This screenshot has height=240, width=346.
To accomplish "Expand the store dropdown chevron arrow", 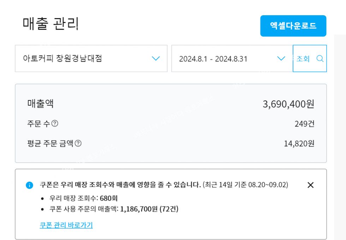I will (156, 58).
